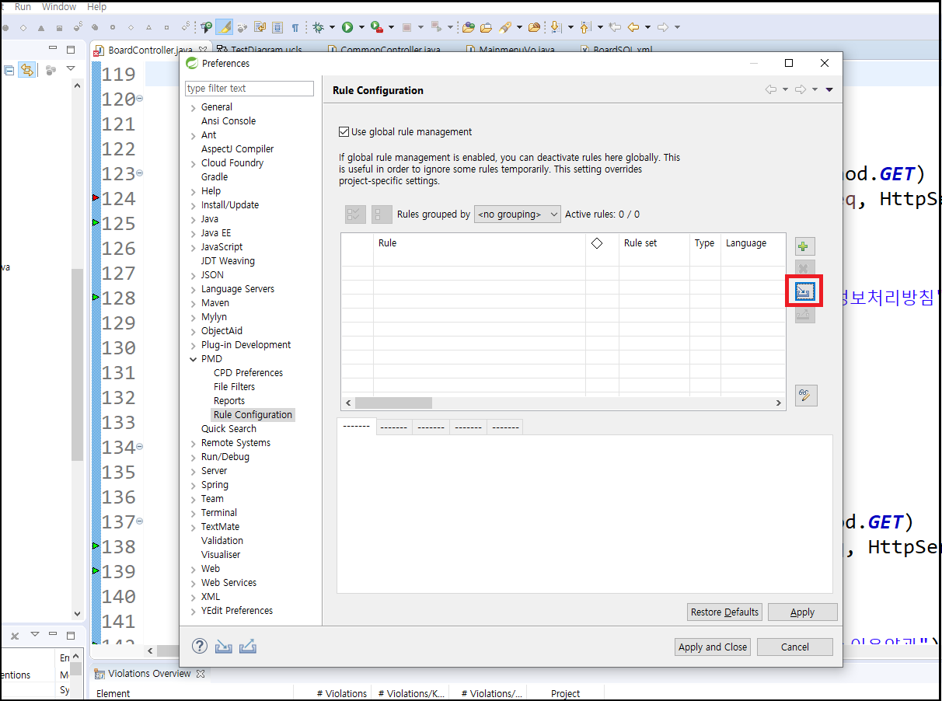This screenshot has height=701, width=942.
Task: Click Apply and Close button
Action: [713, 647]
